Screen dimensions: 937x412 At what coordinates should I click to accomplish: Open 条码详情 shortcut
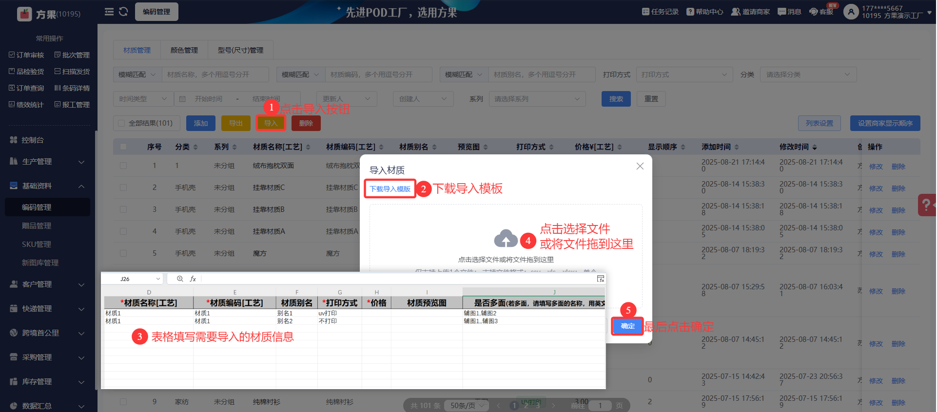point(72,88)
